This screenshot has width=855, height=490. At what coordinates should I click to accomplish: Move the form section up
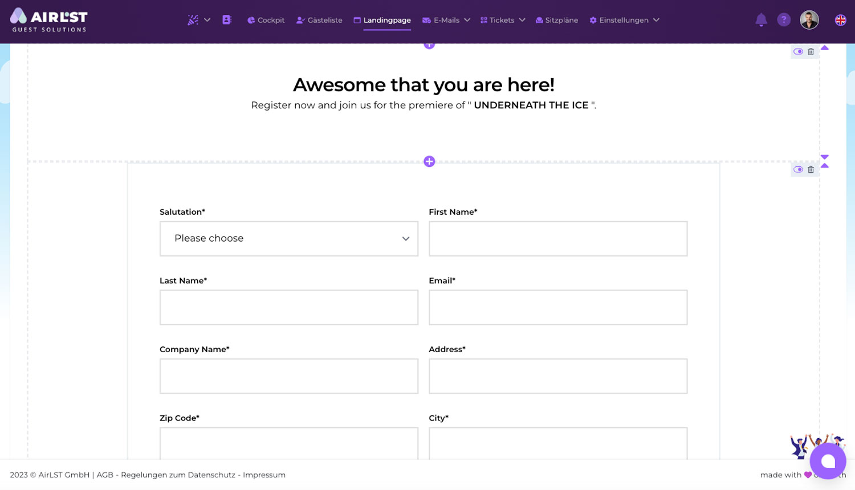[825, 166]
